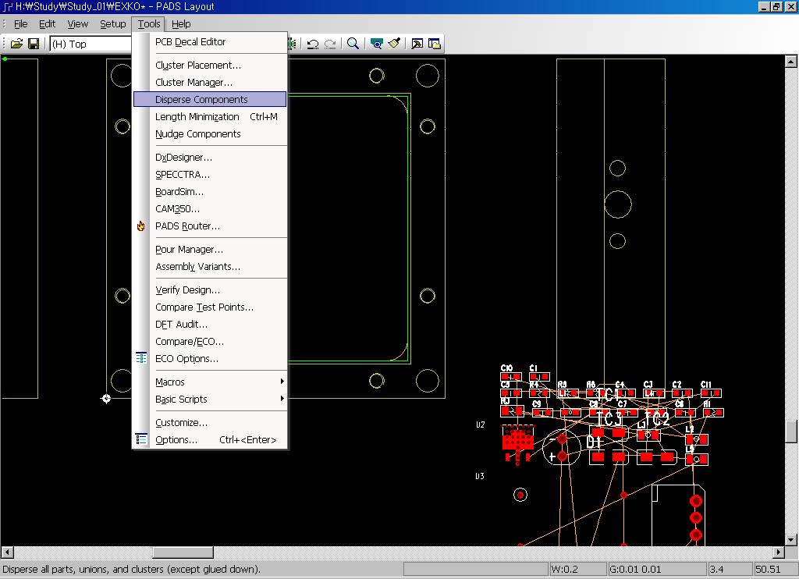Select the C11 capacitor component
Viewport: 799px width, 579px height.
pos(711,393)
